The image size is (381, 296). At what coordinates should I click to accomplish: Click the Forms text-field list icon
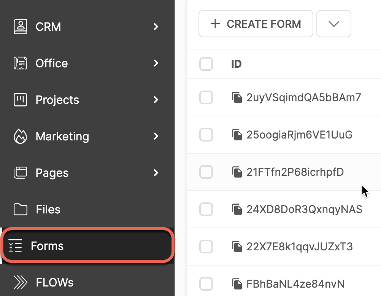point(15,246)
